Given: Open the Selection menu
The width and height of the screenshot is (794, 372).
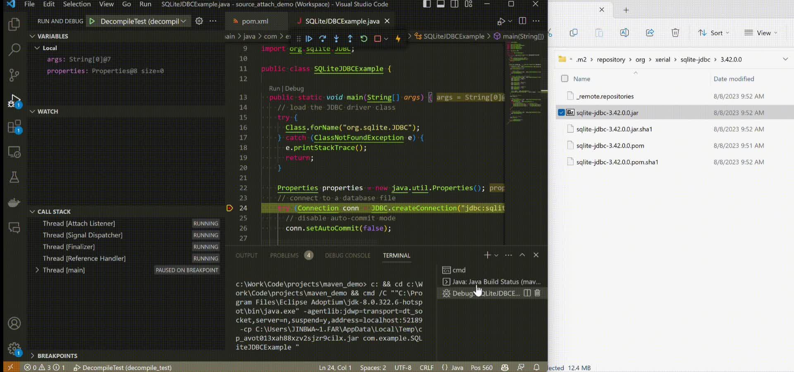Looking at the screenshot, I should click(77, 4).
